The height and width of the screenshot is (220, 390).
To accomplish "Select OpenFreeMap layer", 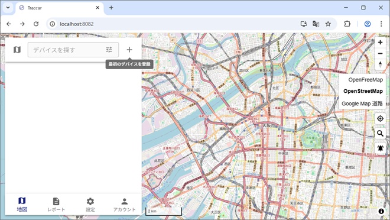I will click(365, 80).
